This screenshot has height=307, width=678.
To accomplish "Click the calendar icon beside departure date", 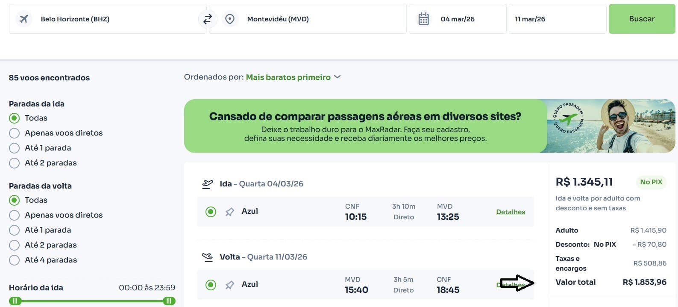I will pyautogui.click(x=423, y=19).
